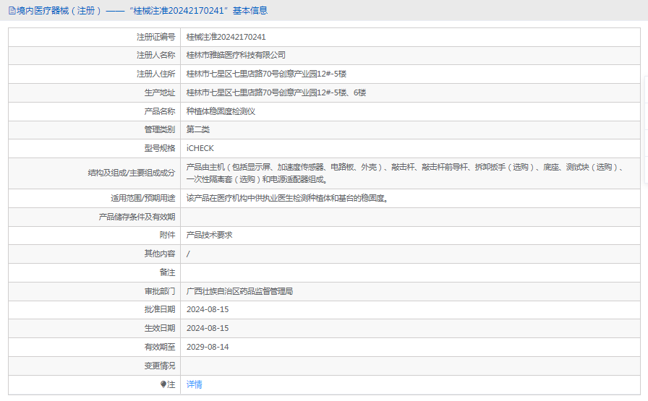Click the 生产地址 row label
The width and height of the screenshot is (648, 401).
tap(160, 92)
